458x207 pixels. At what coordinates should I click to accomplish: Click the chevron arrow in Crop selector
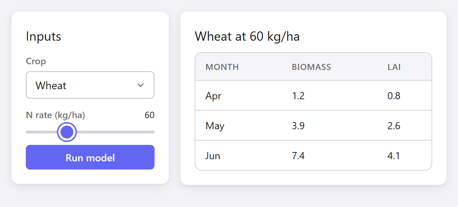[141, 85]
